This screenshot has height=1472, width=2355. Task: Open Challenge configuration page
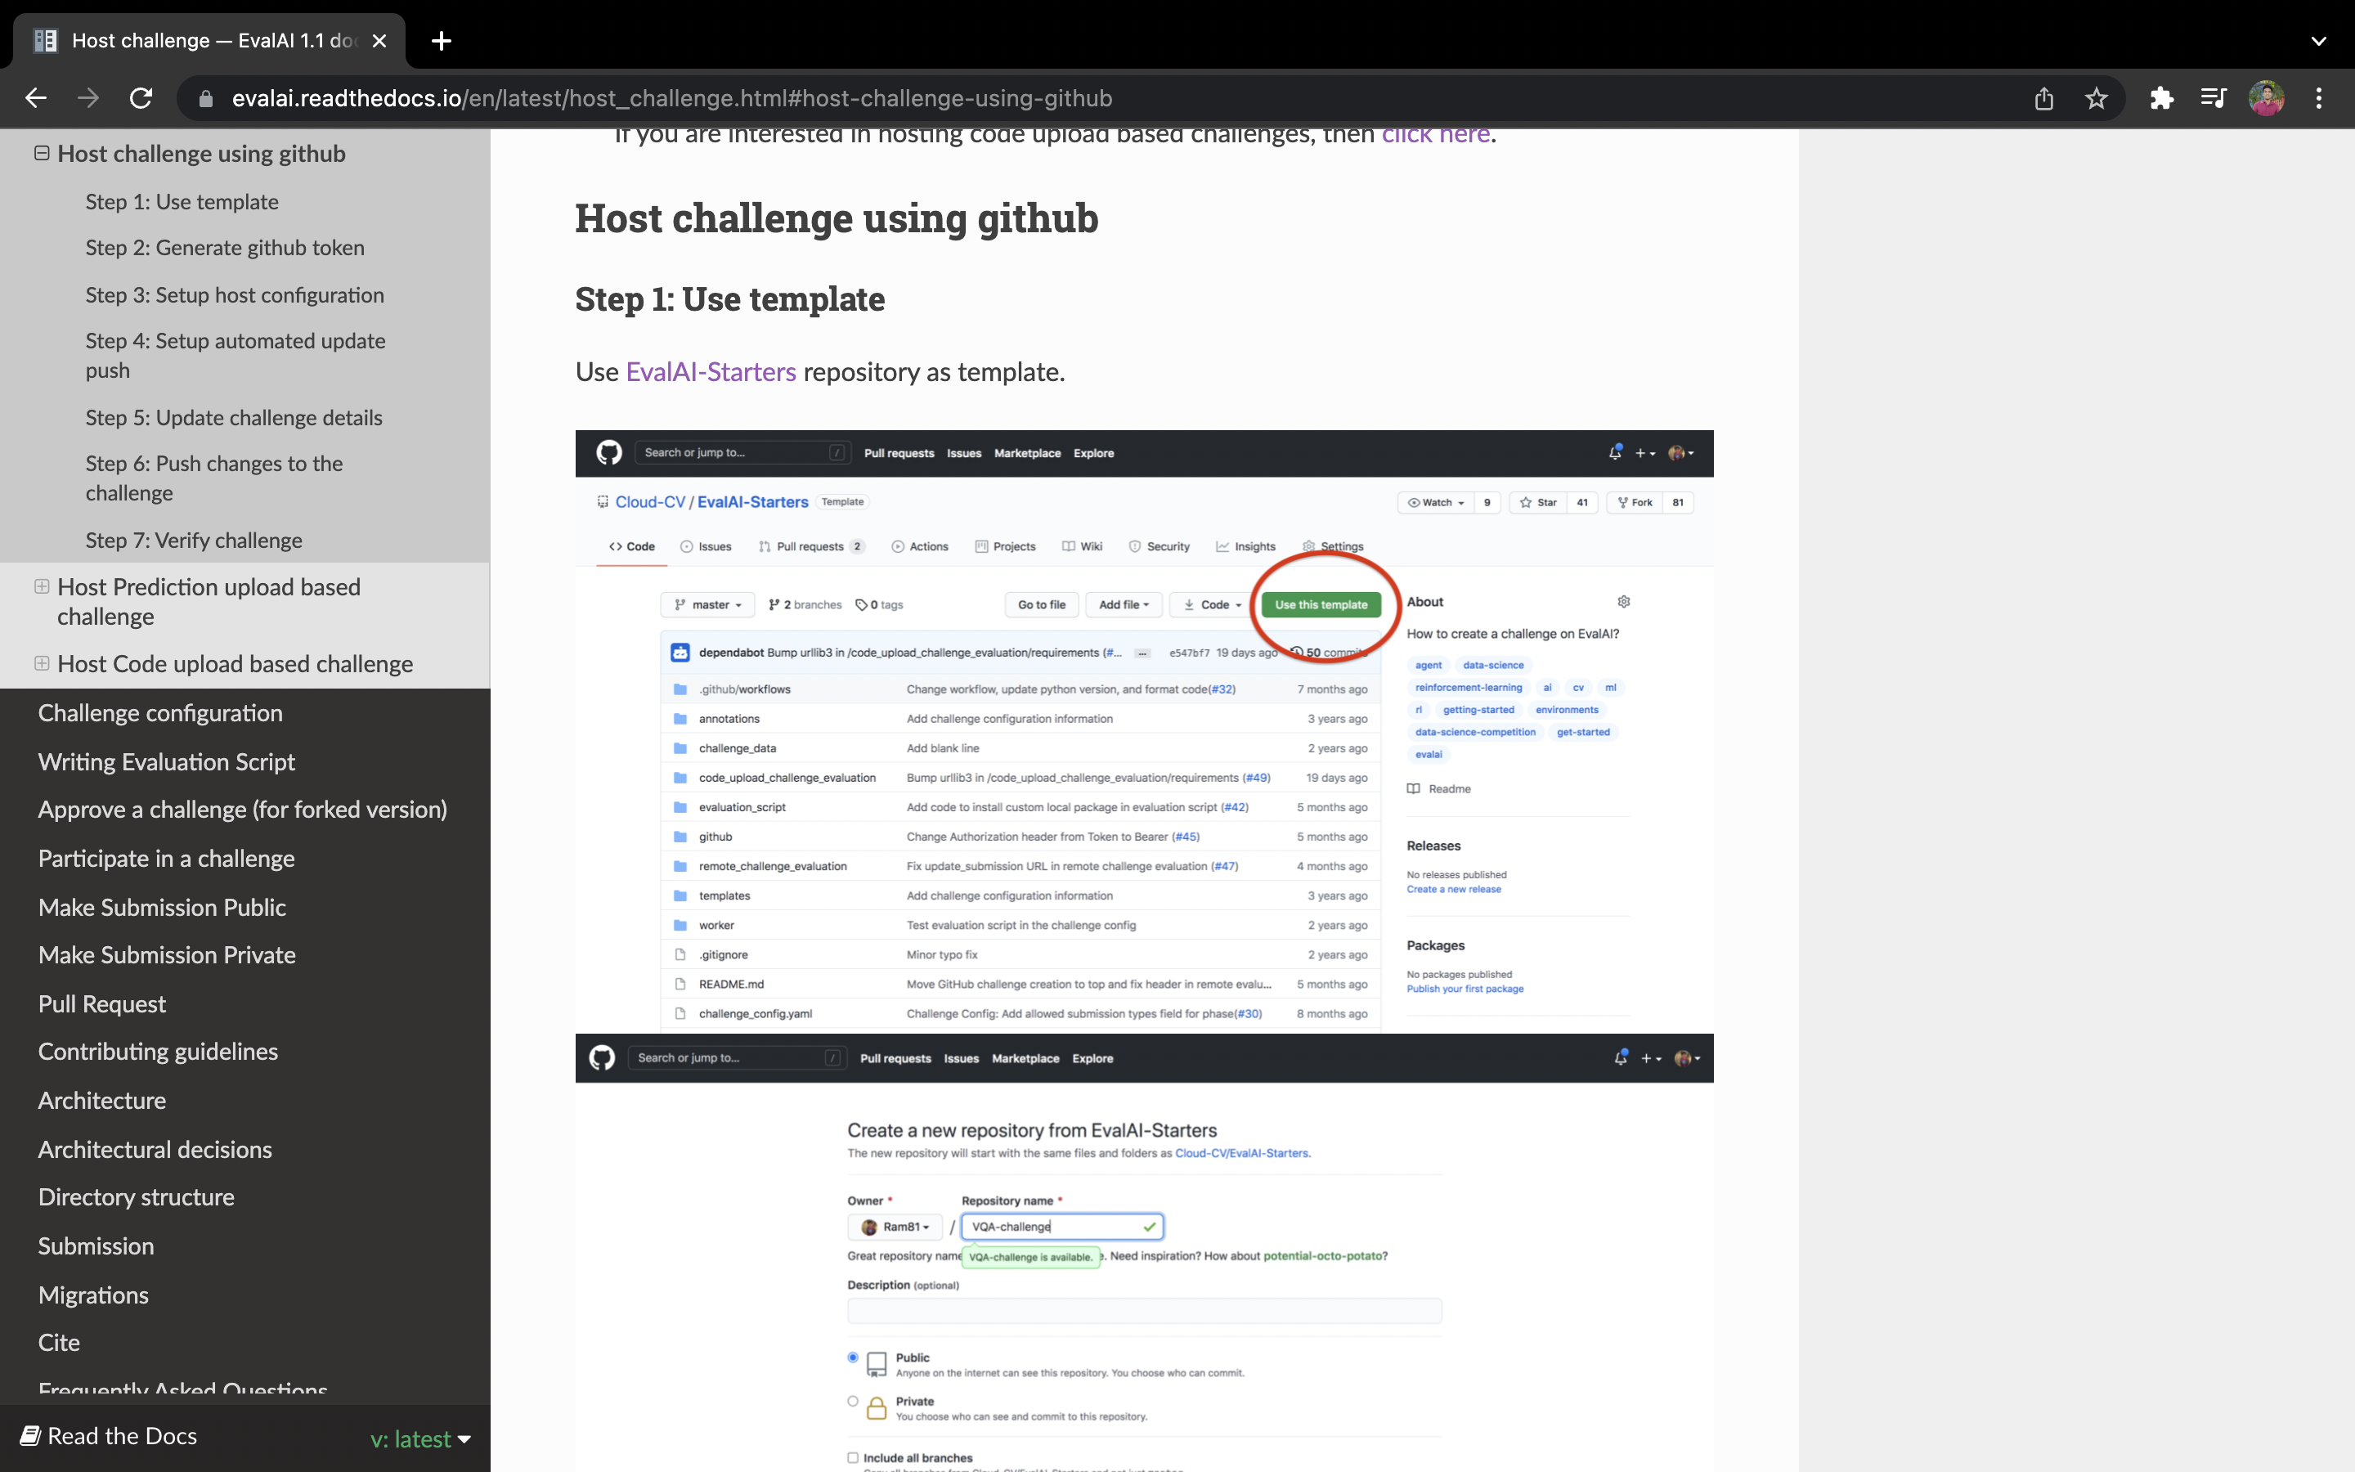click(160, 712)
